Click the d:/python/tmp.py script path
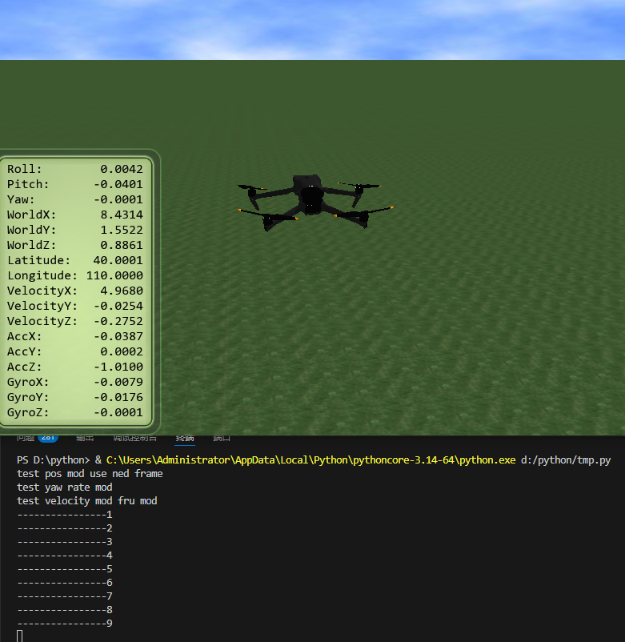625x642 pixels. (566, 459)
